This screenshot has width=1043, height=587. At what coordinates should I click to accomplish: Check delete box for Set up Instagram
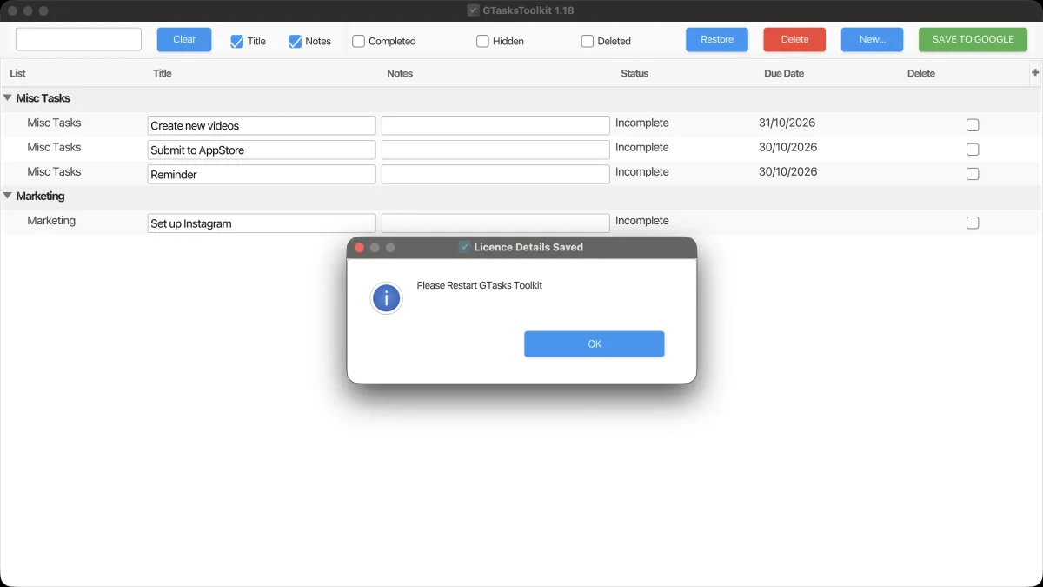(x=973, y=223)
